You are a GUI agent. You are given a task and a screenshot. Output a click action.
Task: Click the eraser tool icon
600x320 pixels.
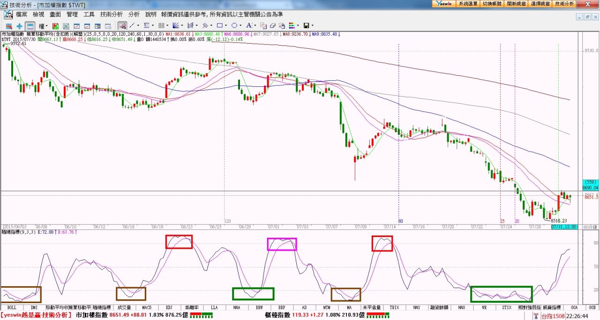272,25
